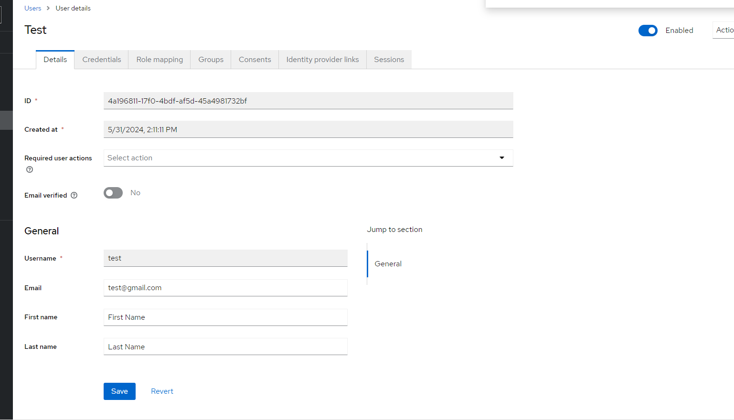This screenshot has height=420, width=734.
Task: Click the Username field containing test
Action: [x=225, y=258]
